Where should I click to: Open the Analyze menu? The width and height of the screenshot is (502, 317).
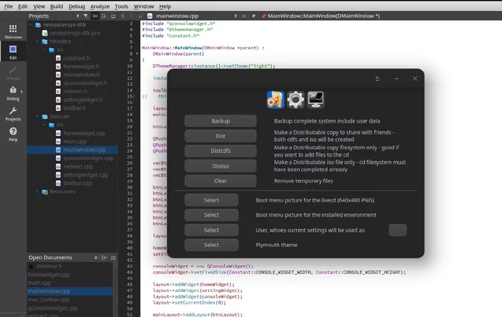(x=100, y=6)
